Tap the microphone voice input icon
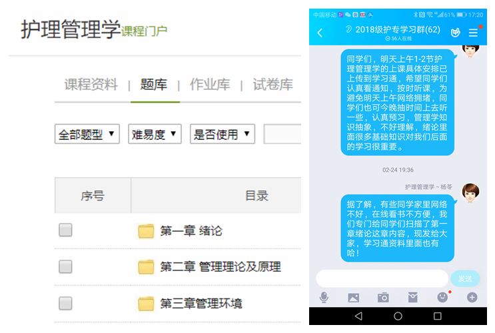 pos(324,297)
